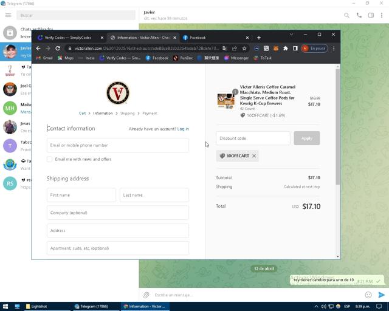
Task: Click the Victor Allen logo
Action: tap(118, 93)
